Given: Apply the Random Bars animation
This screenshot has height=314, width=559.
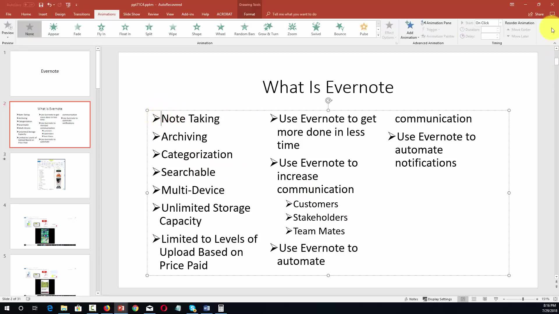Looking at the screenshot, I should point(244,29).
